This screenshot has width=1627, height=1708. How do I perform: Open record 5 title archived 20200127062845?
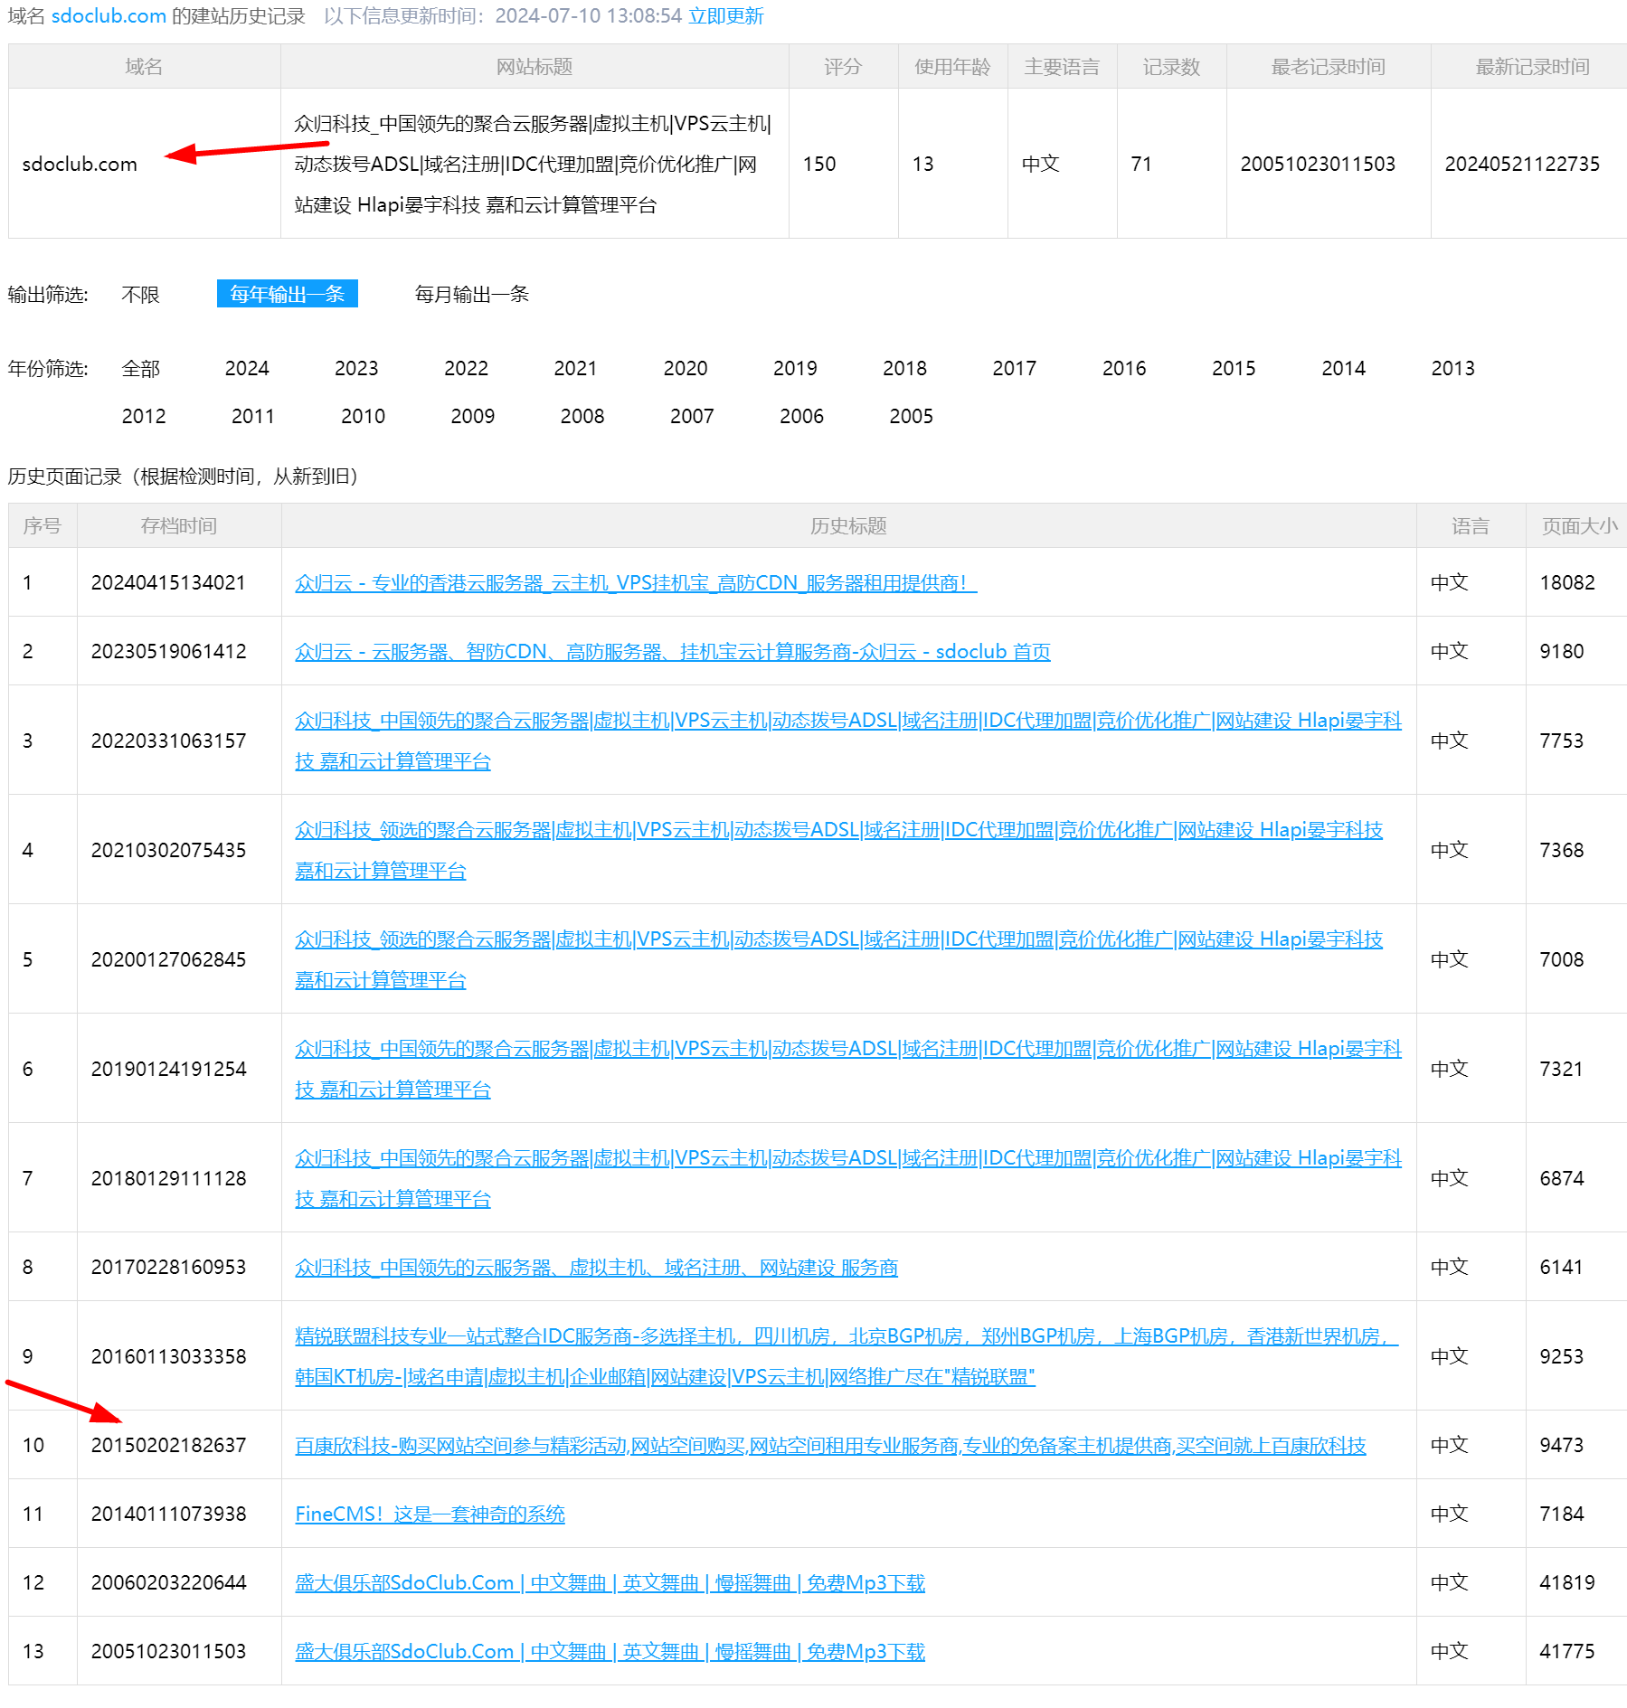[838, 959]
